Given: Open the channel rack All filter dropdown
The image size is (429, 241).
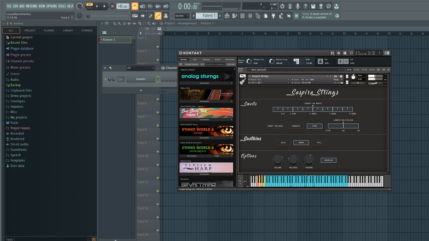Looking at the screenshot, I should click(140, 68).
